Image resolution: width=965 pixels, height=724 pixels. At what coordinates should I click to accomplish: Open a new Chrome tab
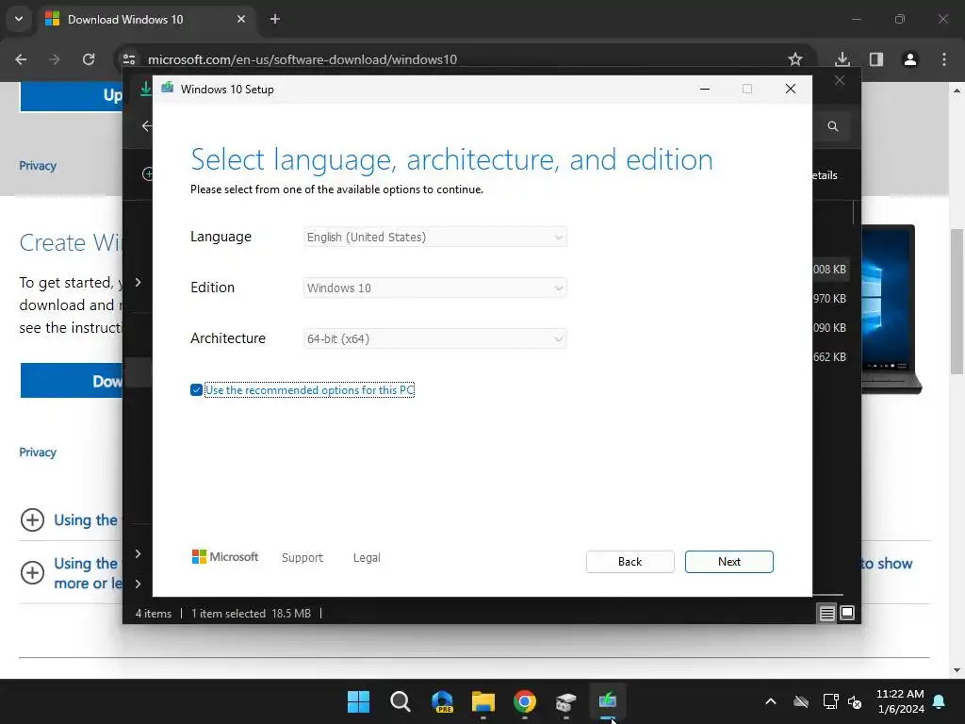275,19
